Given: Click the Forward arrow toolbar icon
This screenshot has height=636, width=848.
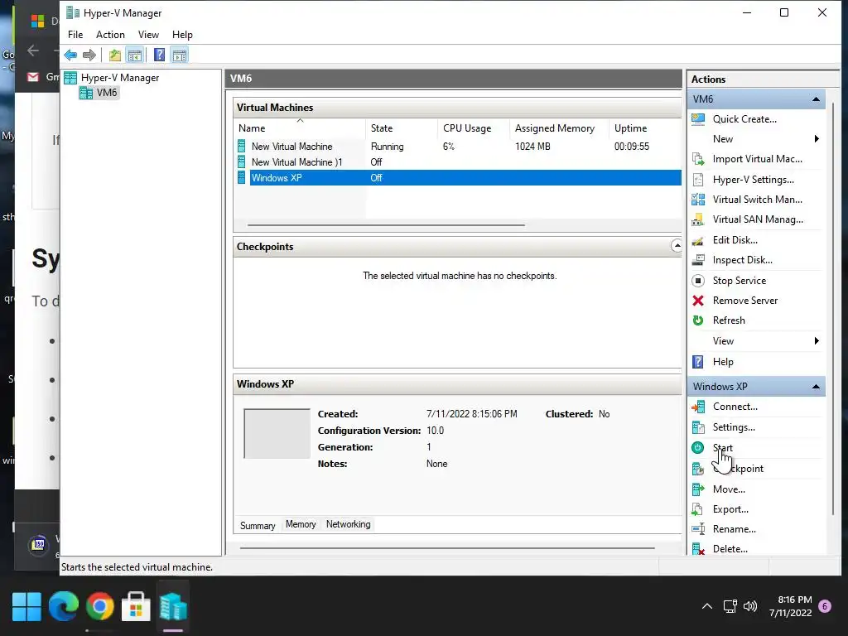Looking at the screenshot, I should pos(89,55).
